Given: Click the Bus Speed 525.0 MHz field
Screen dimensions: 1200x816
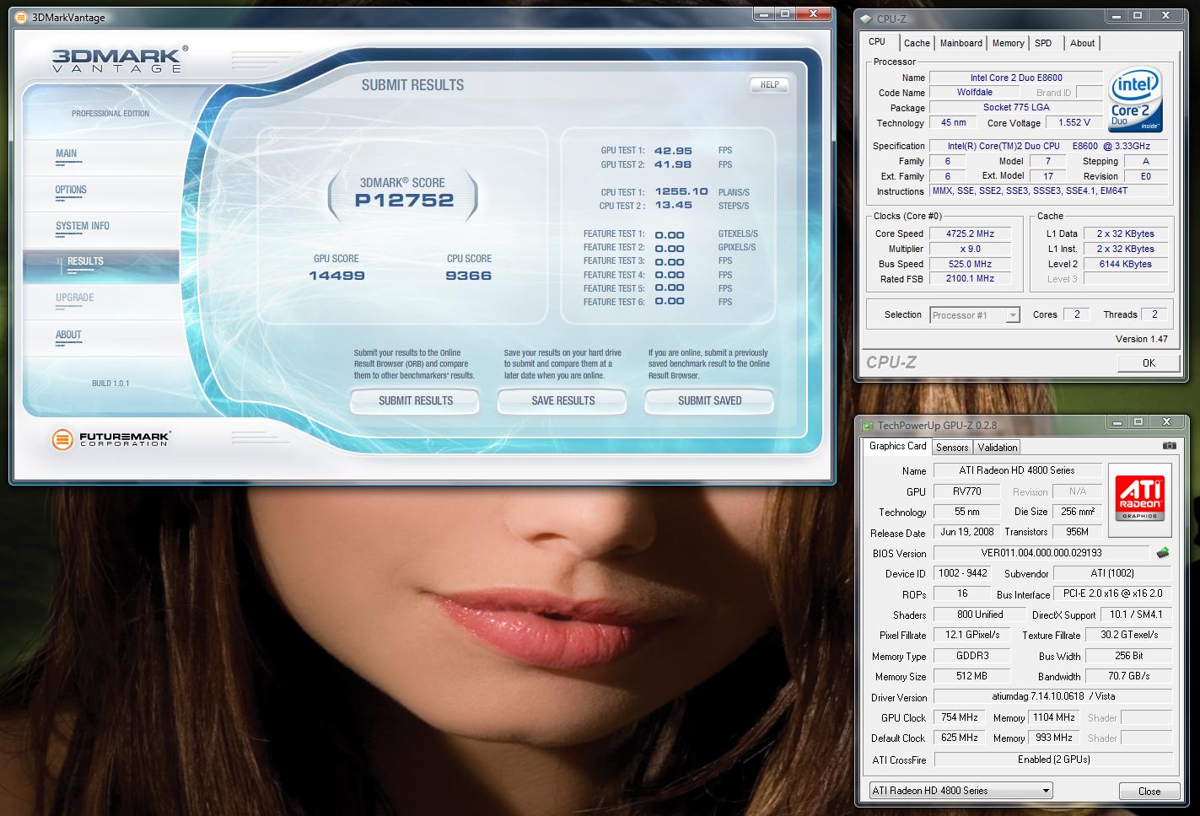Looking at the screenshot, I should (x=970, y=264).
